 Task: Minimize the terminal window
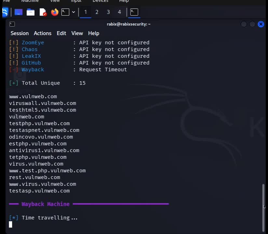(x=244, y=24)
